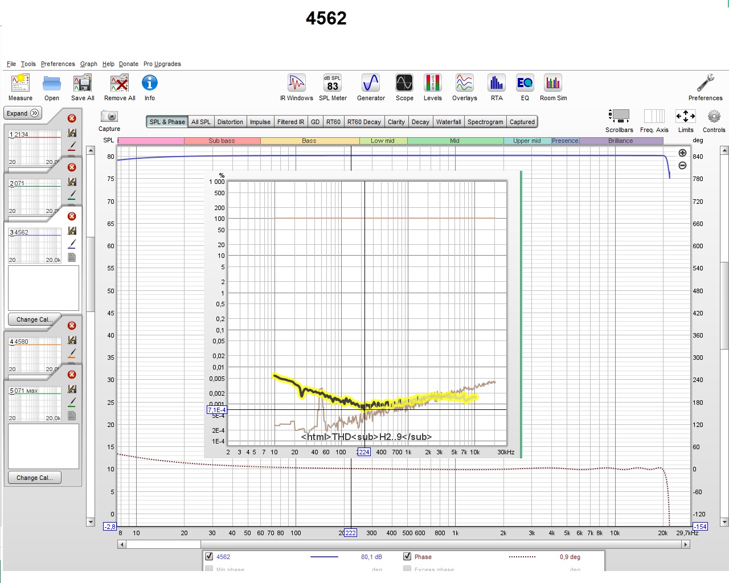Screen dimensions: 729x583
Task: Open the notes icon for measurement 071 max
Action: tap(72, 416)
